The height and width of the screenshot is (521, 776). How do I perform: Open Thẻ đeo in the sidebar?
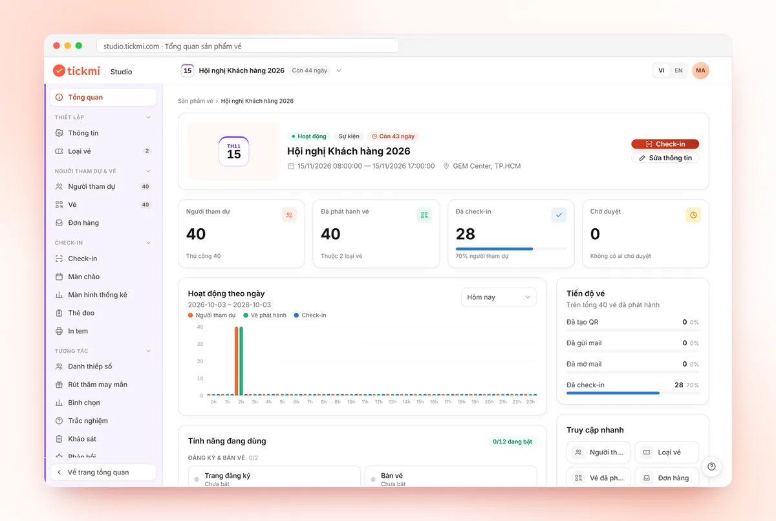point(103,313)
